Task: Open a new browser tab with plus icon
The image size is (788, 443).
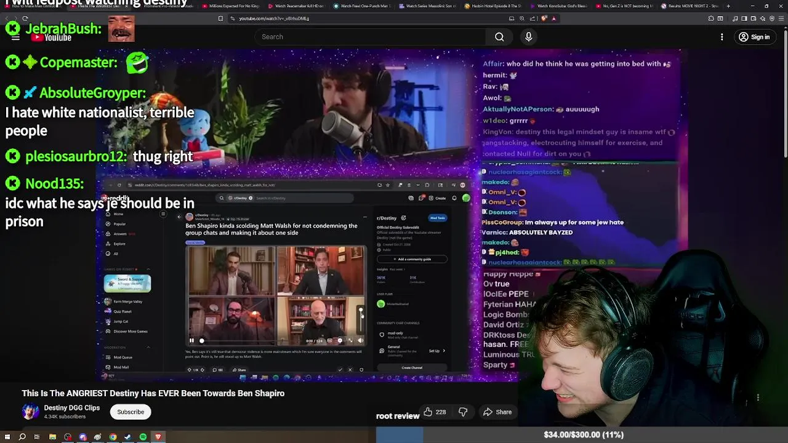Action: (x=728, y=6)
